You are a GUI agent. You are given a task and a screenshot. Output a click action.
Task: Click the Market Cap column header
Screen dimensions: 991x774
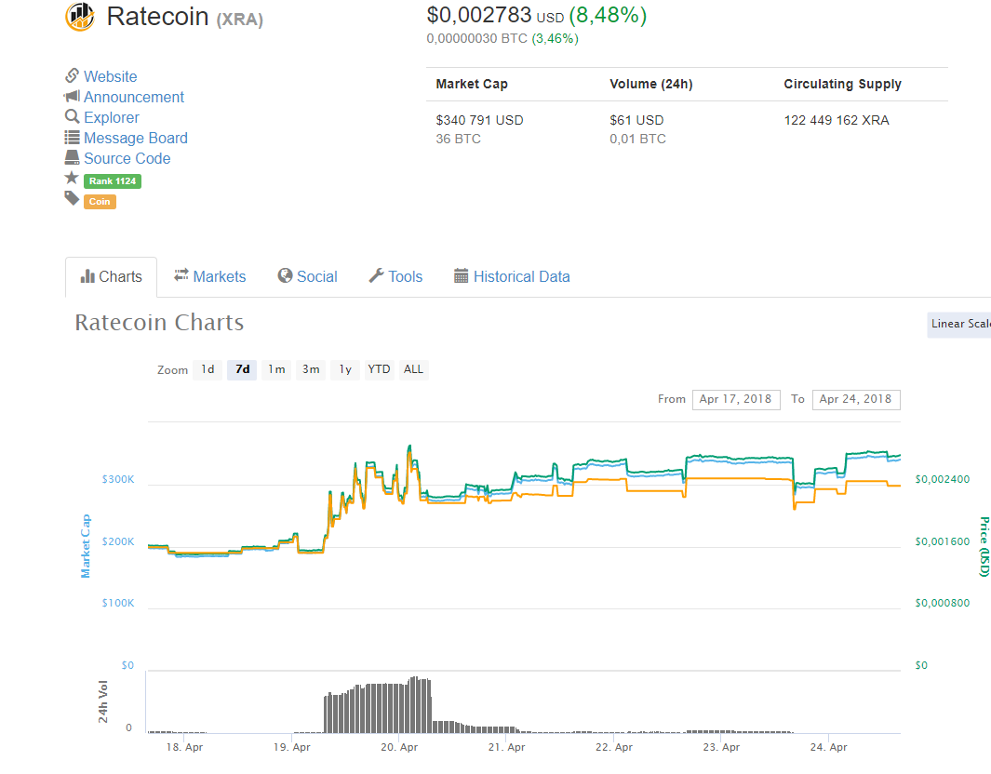click(x=472, y=84)
